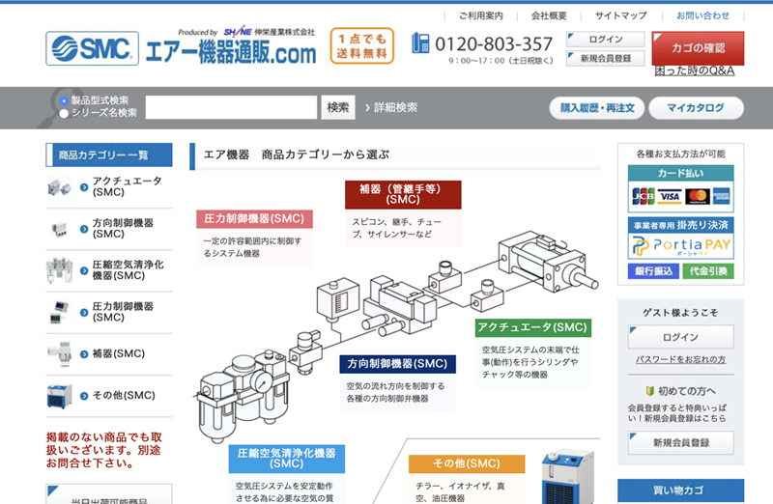
Task: Open 補器(SMC) category in sidebar
Action: coord(118,353)
